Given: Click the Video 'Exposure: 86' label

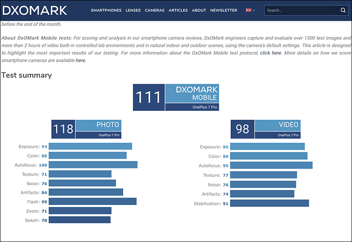Looking at the screenshot, I should tap(214, 147).
